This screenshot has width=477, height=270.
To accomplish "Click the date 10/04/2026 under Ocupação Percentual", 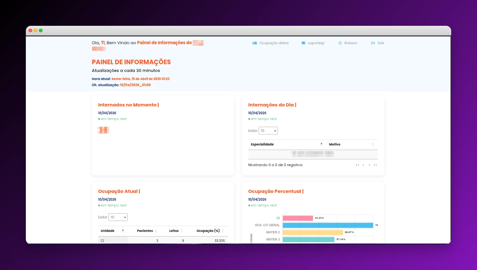I will pos(257,200).
